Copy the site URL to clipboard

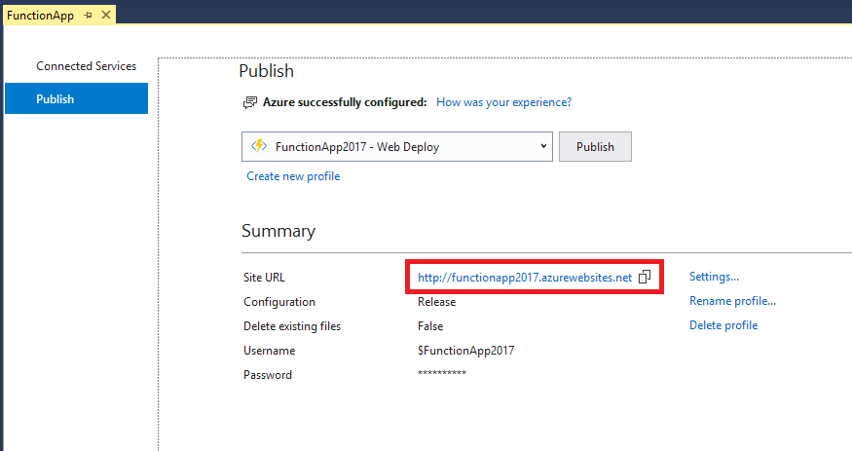[x=645, y=277]
